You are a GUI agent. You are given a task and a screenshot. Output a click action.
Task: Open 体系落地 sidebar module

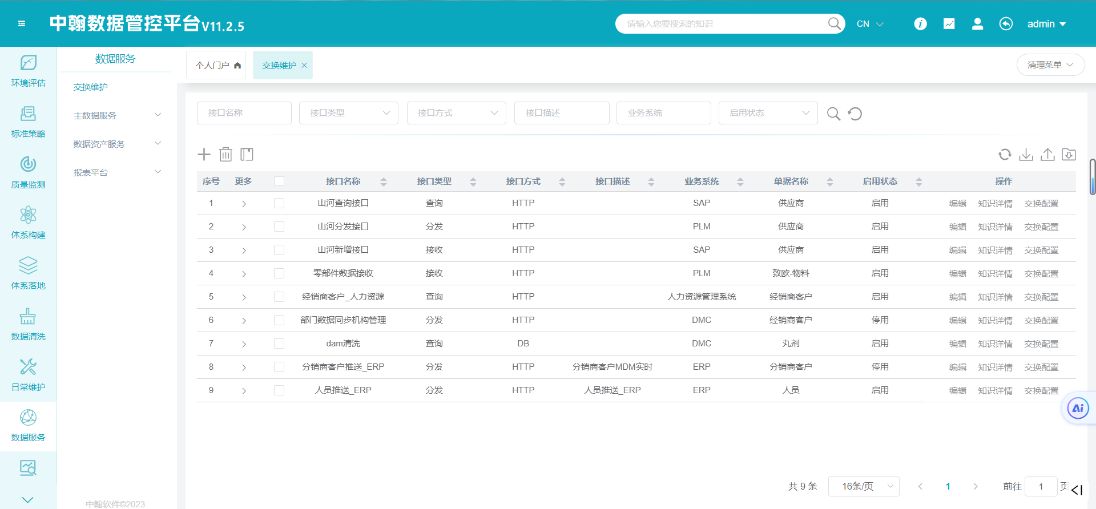pyautogui.click(x=28, y=274)
